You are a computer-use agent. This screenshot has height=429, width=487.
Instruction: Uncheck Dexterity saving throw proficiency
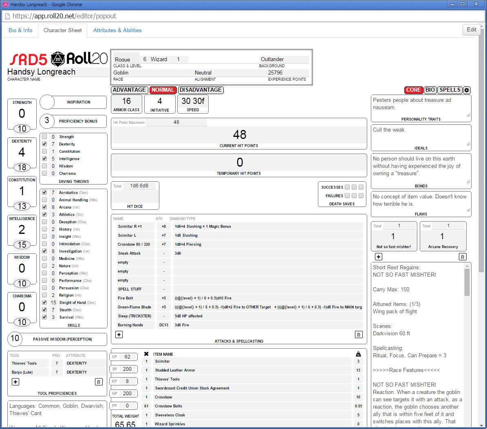[45, 144]
